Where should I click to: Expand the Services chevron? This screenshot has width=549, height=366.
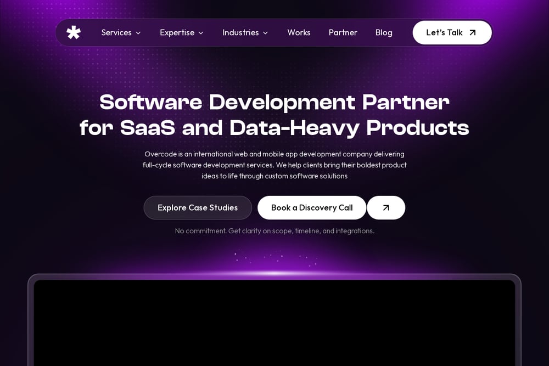coord(138,33)
